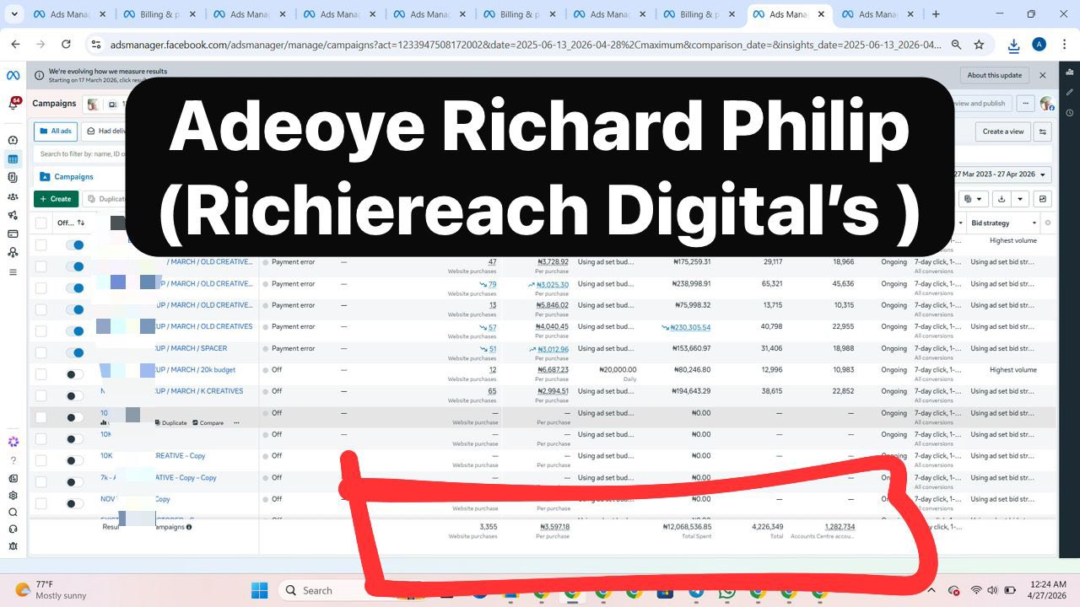Tick checkbox for the 20k budget campaign
The height and width of the screenshot is (607, 1080).
click(40, 373)
